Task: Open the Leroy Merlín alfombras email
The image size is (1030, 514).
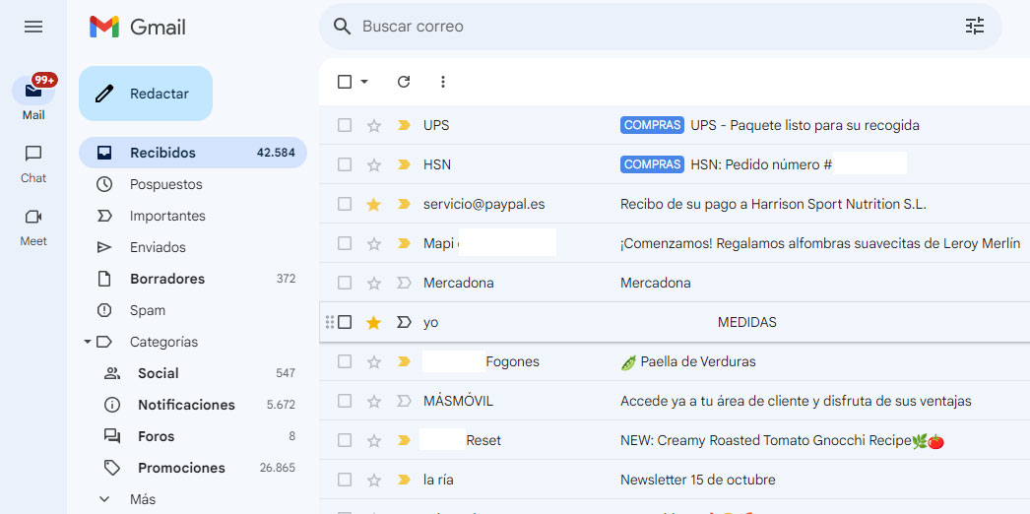Action: click(x=820, y=243)
